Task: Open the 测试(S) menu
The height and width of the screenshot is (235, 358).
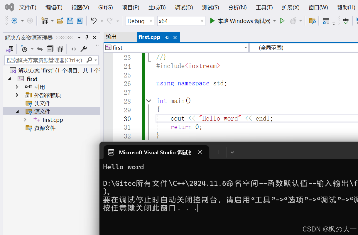Action: point(210,7)
